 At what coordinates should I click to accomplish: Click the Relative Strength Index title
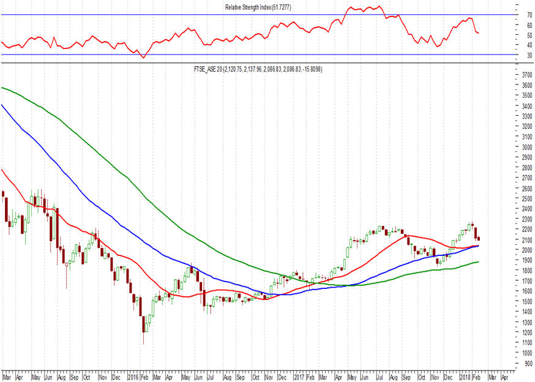click(x=258, y=7)
